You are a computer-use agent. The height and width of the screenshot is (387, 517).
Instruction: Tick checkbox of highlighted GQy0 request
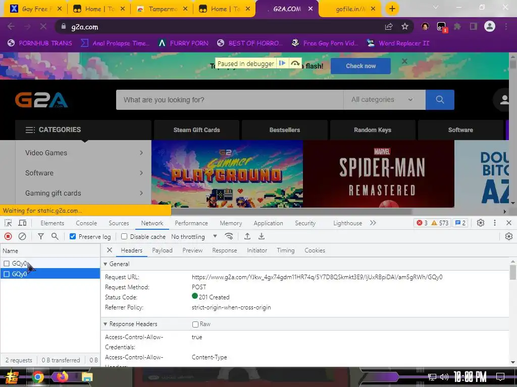(x=7, y=274)
